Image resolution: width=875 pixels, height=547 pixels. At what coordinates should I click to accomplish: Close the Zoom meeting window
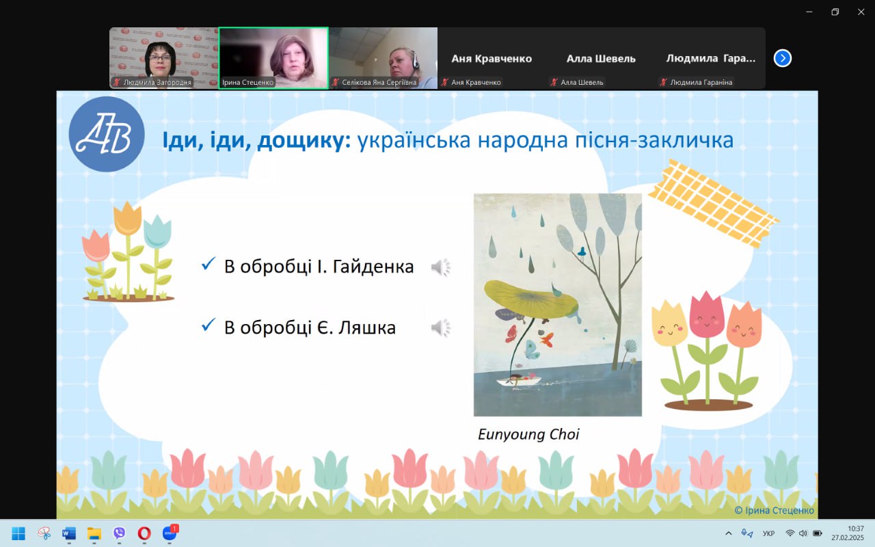861,12
